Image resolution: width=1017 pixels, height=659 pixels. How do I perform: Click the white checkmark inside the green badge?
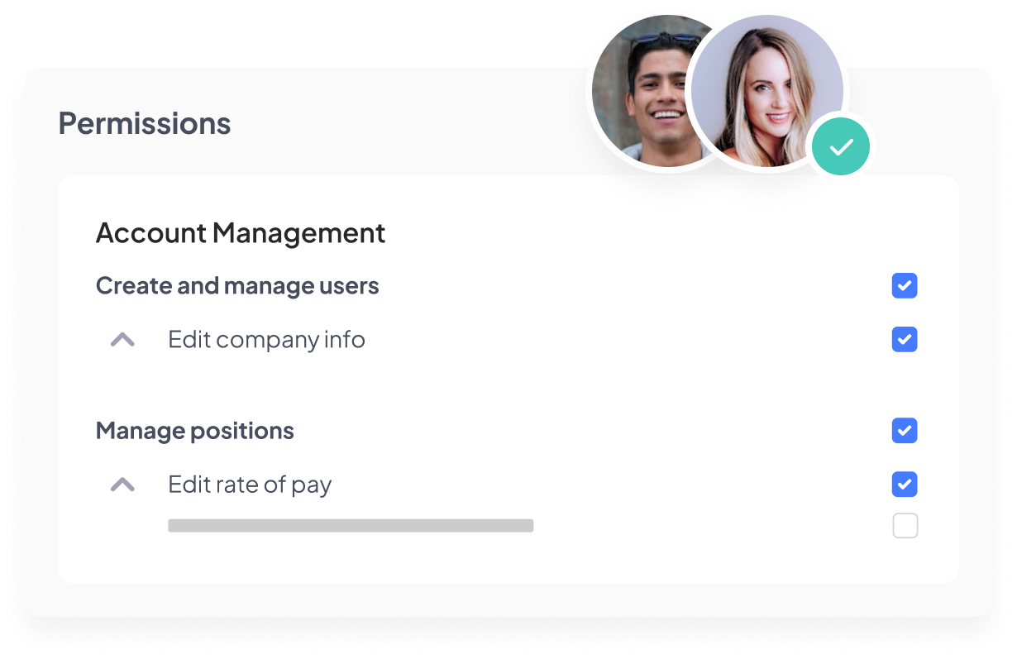841,147
